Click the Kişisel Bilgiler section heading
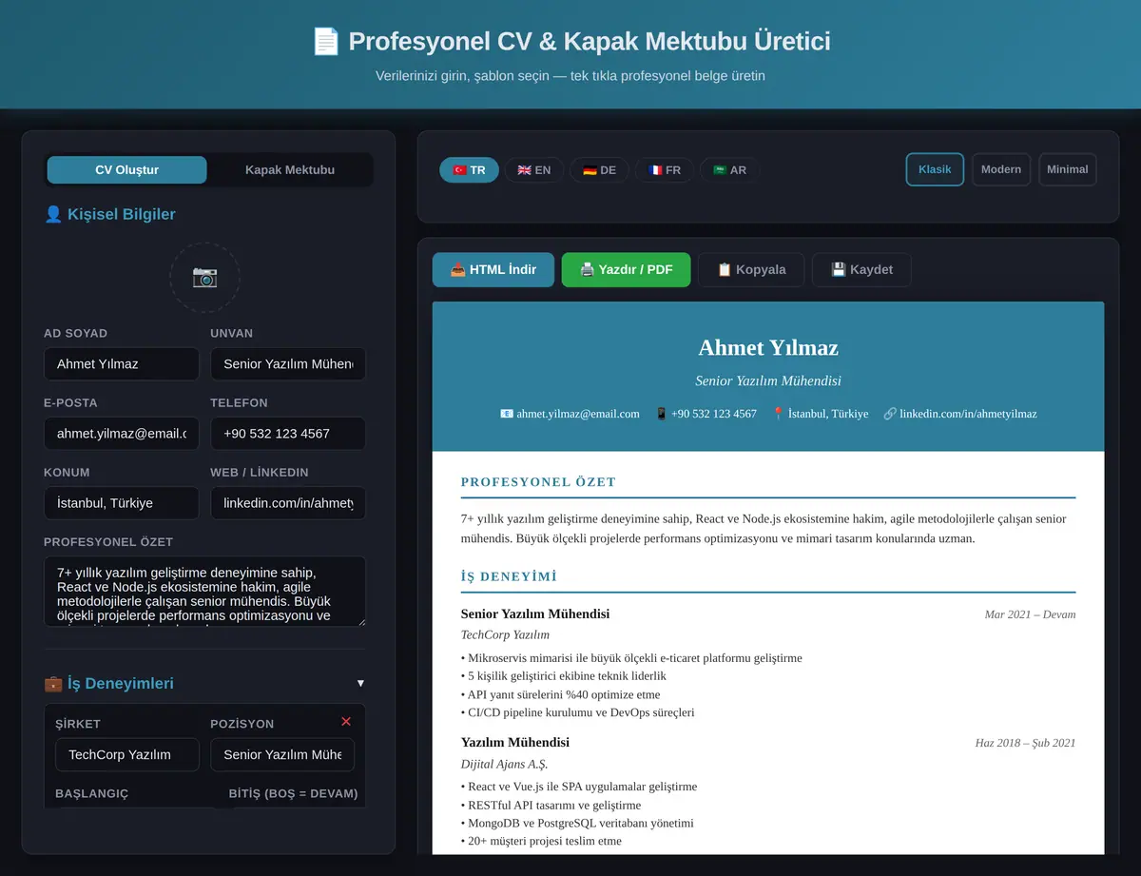 click(110, 214)
